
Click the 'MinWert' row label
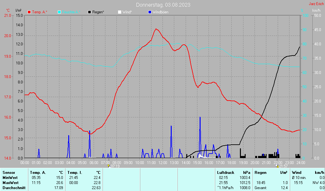[10, 178]
